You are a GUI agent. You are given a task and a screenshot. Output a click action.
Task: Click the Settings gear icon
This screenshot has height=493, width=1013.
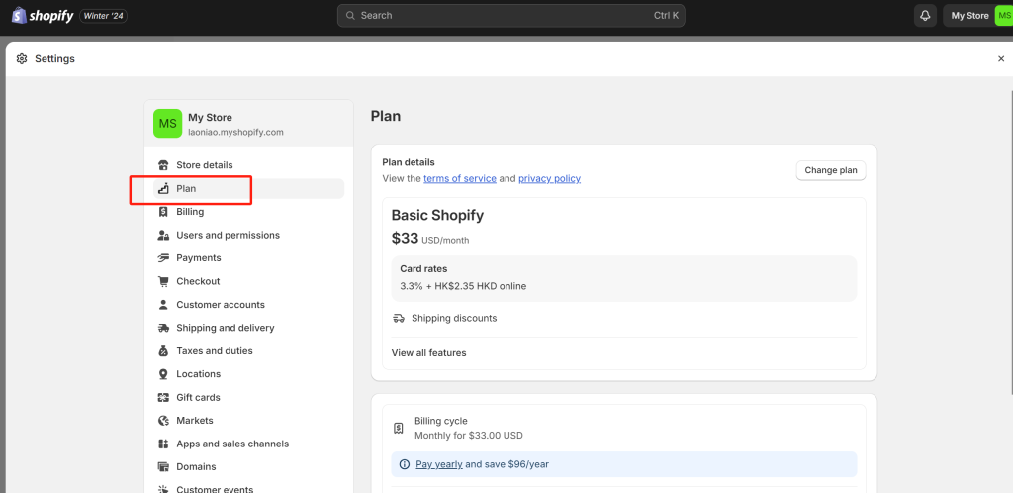click(22, 58)
